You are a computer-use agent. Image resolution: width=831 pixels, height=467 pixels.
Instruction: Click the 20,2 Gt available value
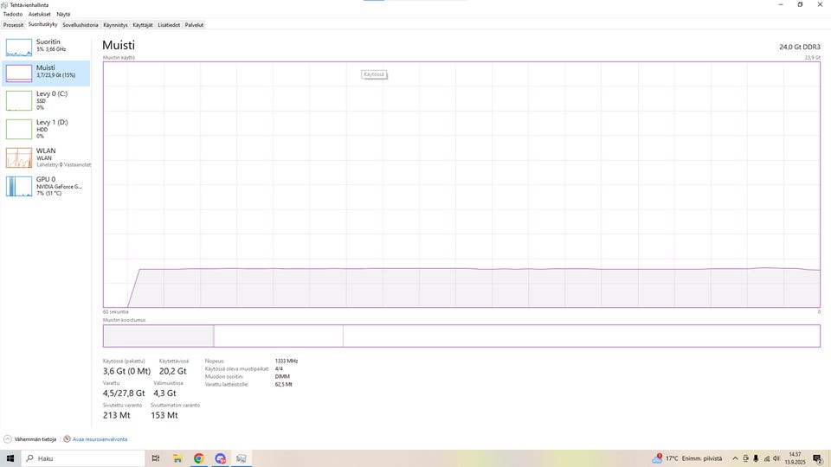[x=173, y=371]
